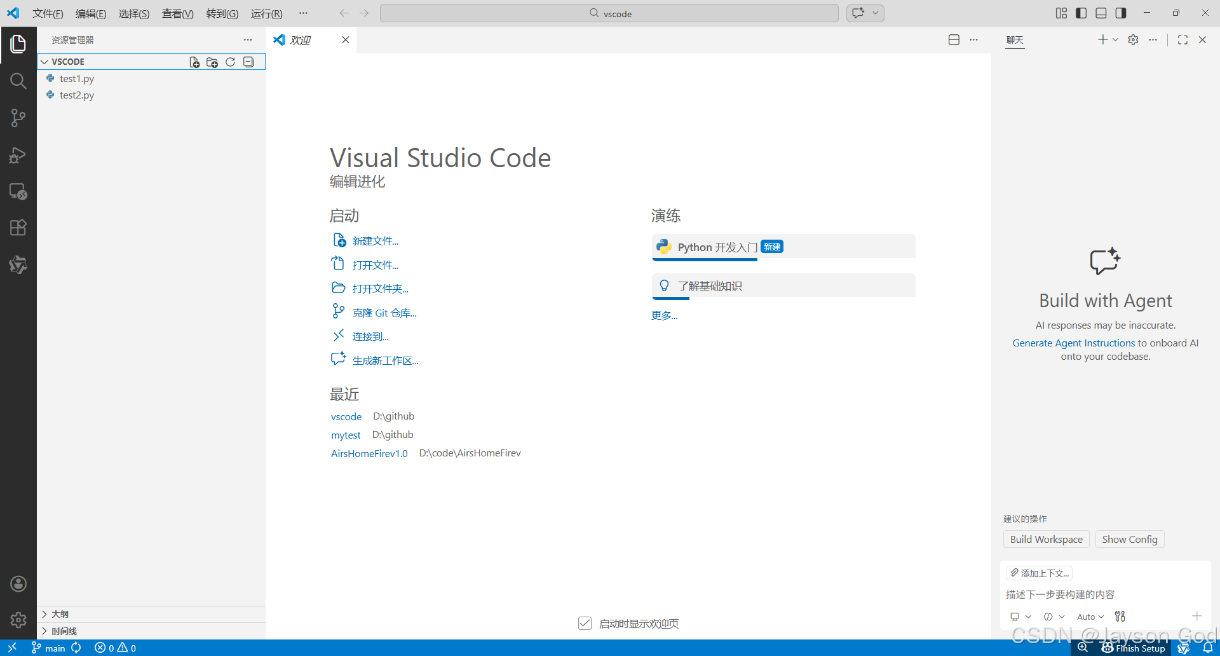
Task: Open the 转到(G) menu
Action: click(x=222, y=13)
